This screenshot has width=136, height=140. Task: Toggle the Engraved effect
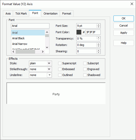click(x=85, y=69)
